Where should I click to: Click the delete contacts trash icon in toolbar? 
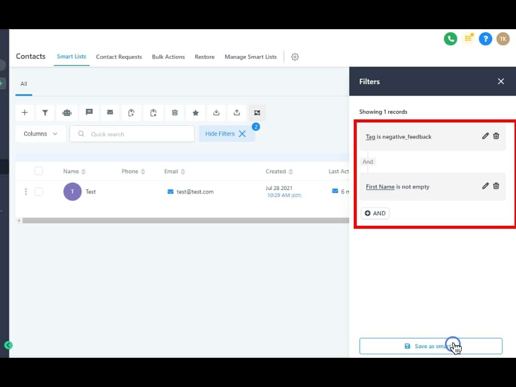click(x=175, y=113)
